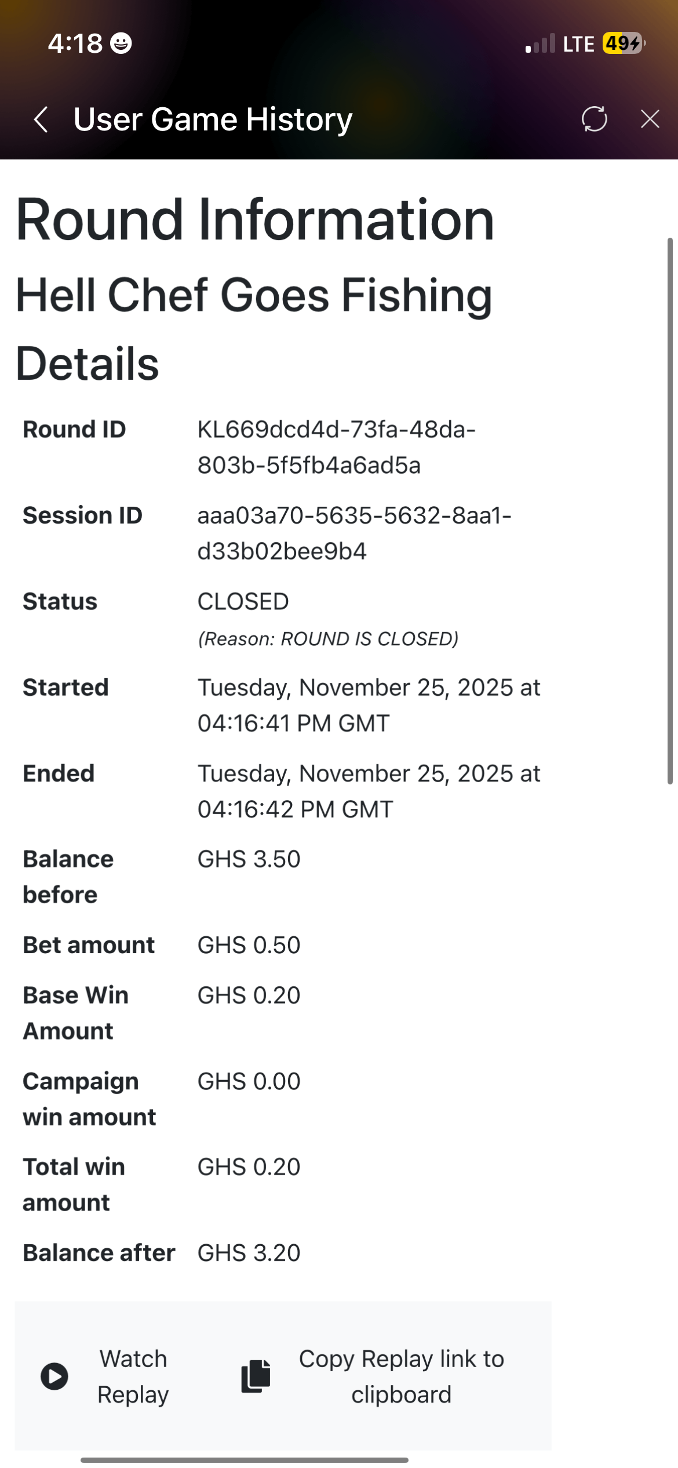Go back using the header chevron

41,119
